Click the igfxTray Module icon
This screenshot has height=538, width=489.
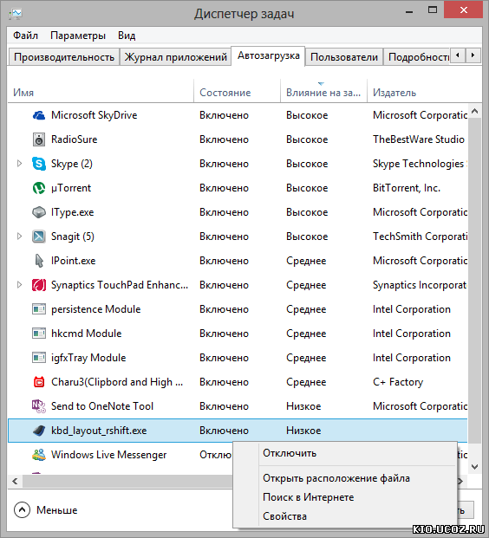(39, 358)
